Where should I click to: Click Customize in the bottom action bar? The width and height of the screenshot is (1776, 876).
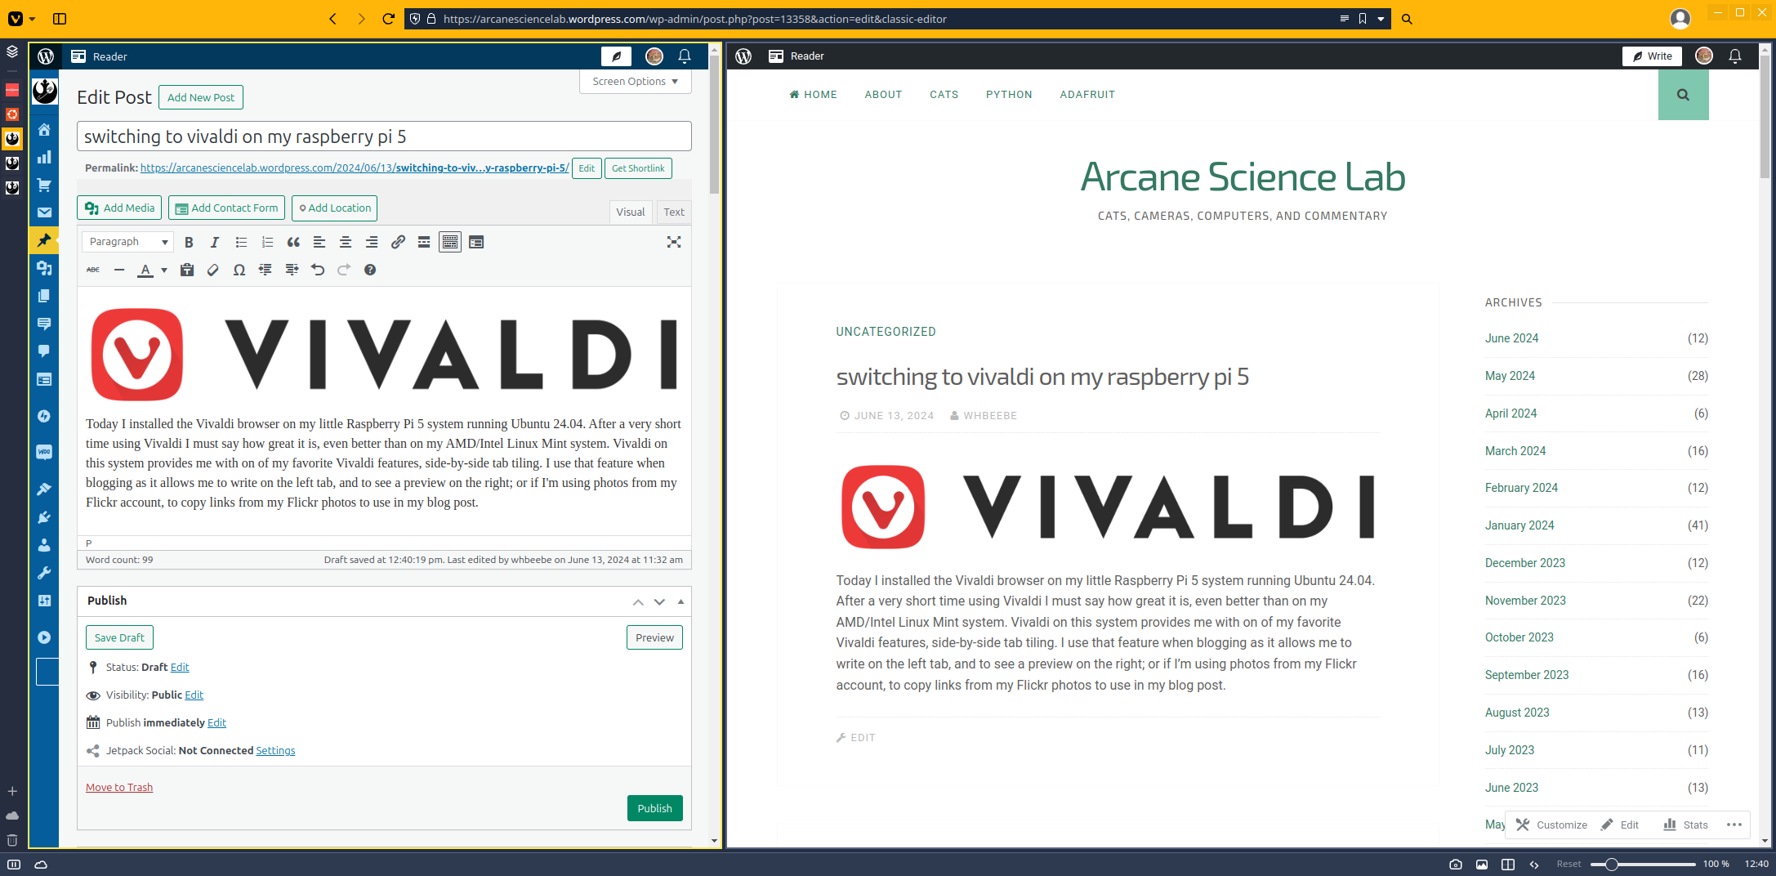click(1551, 825)
